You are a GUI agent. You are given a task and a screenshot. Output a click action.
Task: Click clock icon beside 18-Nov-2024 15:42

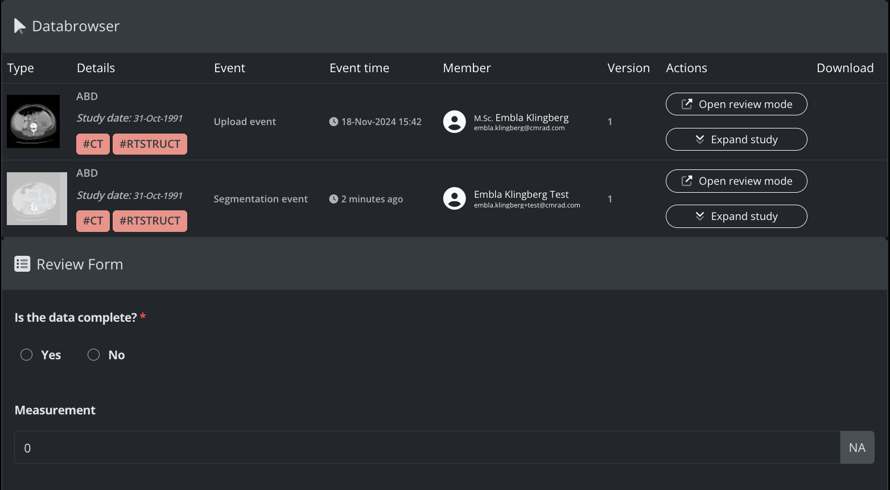tap(333, 122)
